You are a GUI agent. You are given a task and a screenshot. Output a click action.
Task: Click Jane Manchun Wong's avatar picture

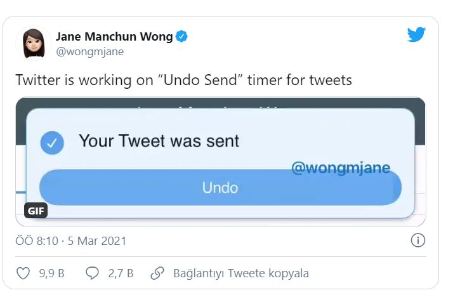coord(34,43)
